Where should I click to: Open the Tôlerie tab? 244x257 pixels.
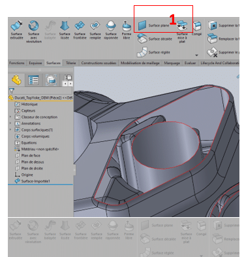[x=70, y=63]
